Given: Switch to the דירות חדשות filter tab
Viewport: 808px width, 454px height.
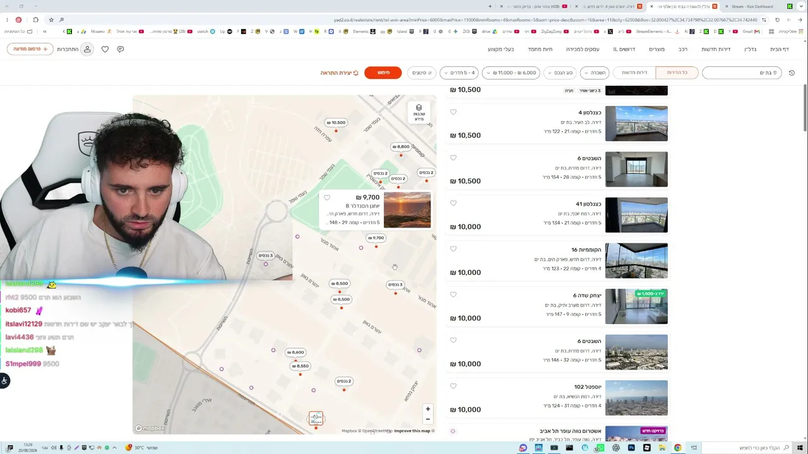Looking at the screenshot, I should pyautogui.click(x=634, y=73).
